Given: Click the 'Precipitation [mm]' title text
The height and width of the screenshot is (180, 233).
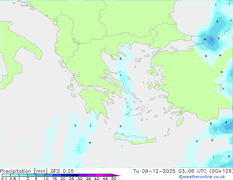Looking at the screenshot, I should point(24,171).
